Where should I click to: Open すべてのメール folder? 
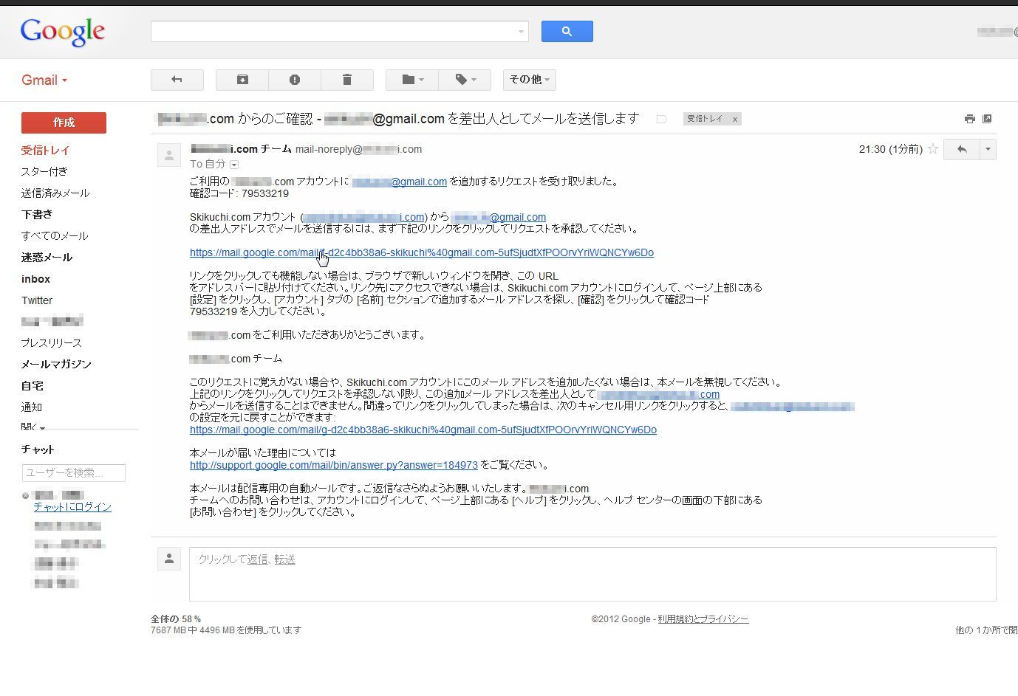pyautogui.click(x=55, y=235)
